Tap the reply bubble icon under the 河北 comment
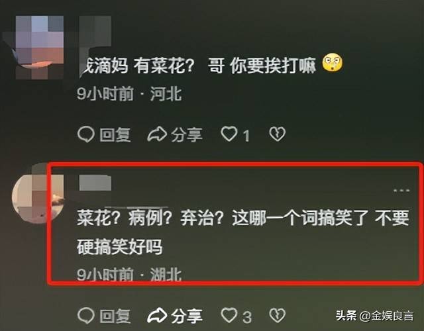The width and height of the screenshot is (424, 331). 85,134
